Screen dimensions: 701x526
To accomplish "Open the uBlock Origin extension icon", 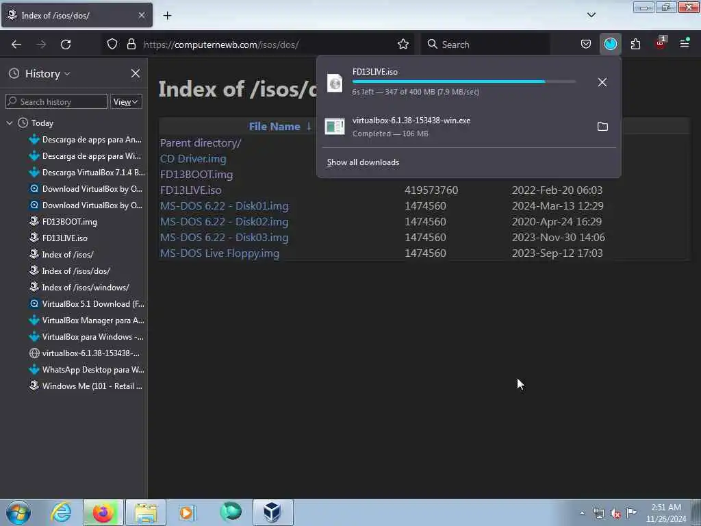I will (661, 43).
